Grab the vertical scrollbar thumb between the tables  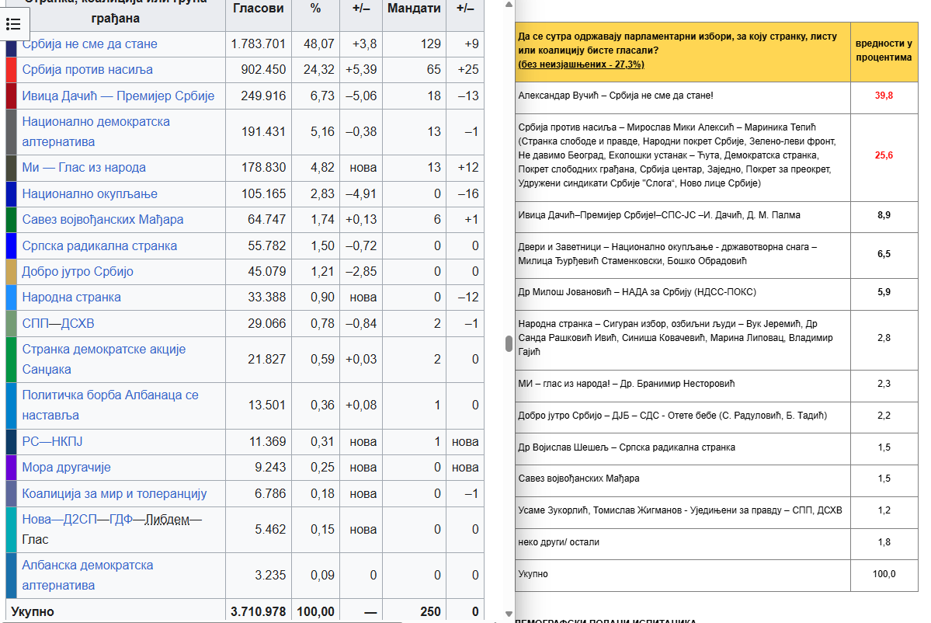click(x=509, y=344)
